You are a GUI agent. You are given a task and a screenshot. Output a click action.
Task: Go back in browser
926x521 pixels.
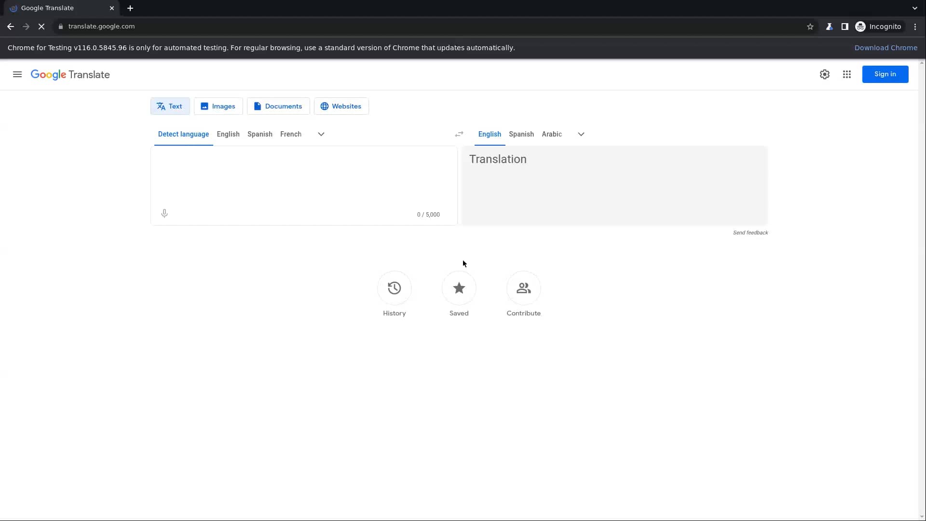point(11,27)
